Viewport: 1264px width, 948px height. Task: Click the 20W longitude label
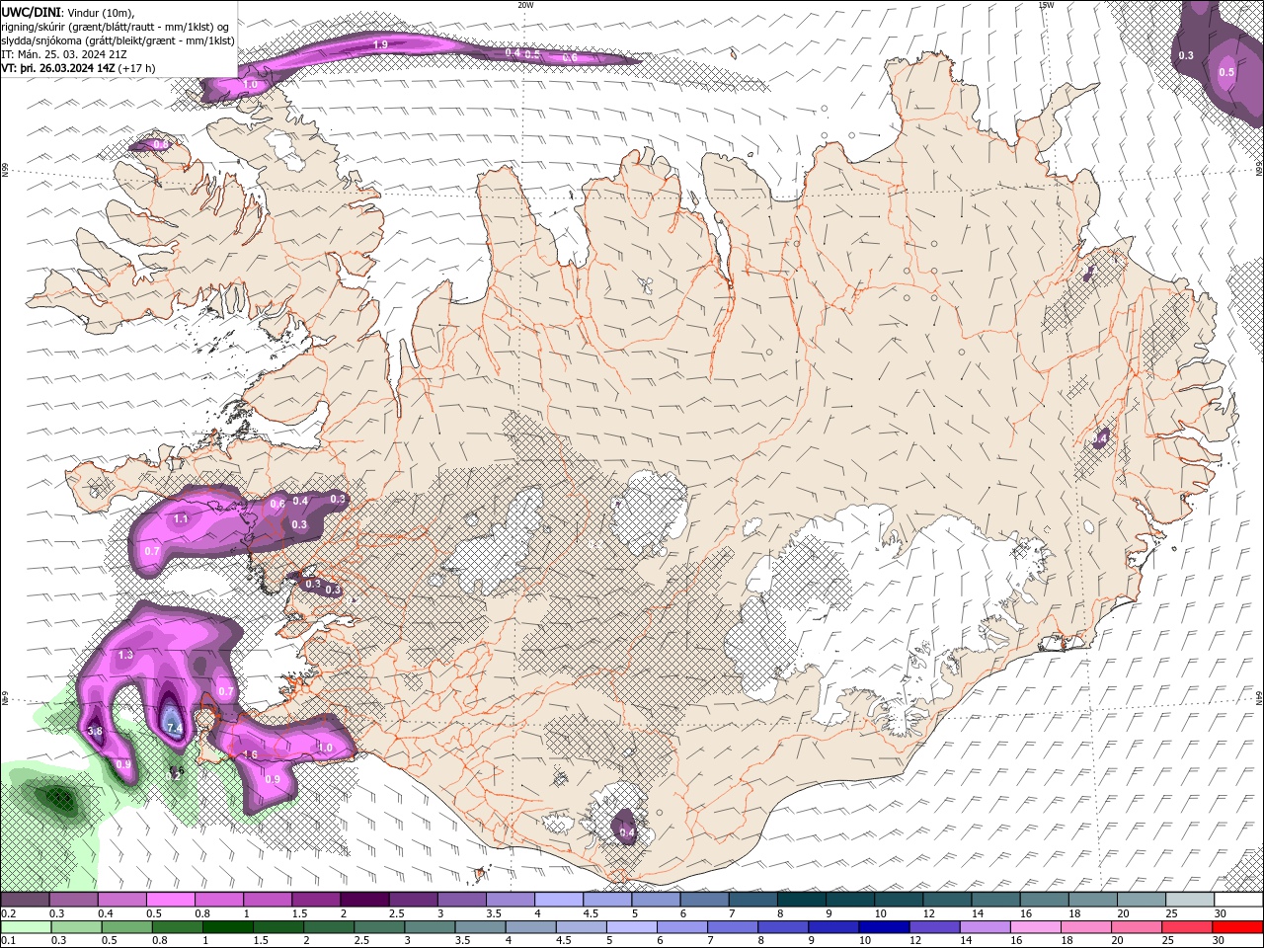coord(525,5)
